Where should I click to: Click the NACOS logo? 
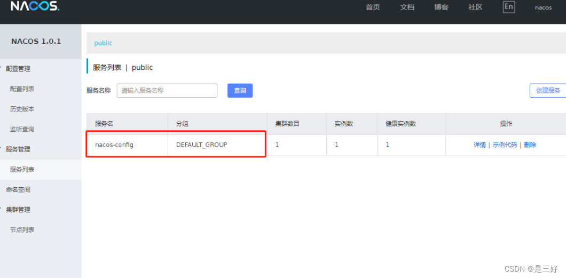point(35,6)
